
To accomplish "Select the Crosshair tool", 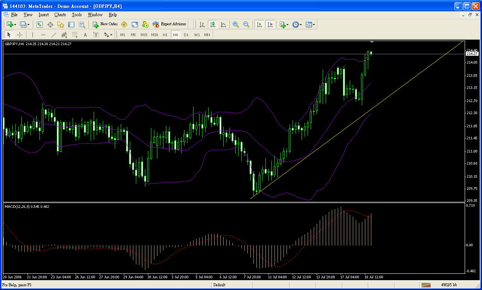I will coord(20,35).
